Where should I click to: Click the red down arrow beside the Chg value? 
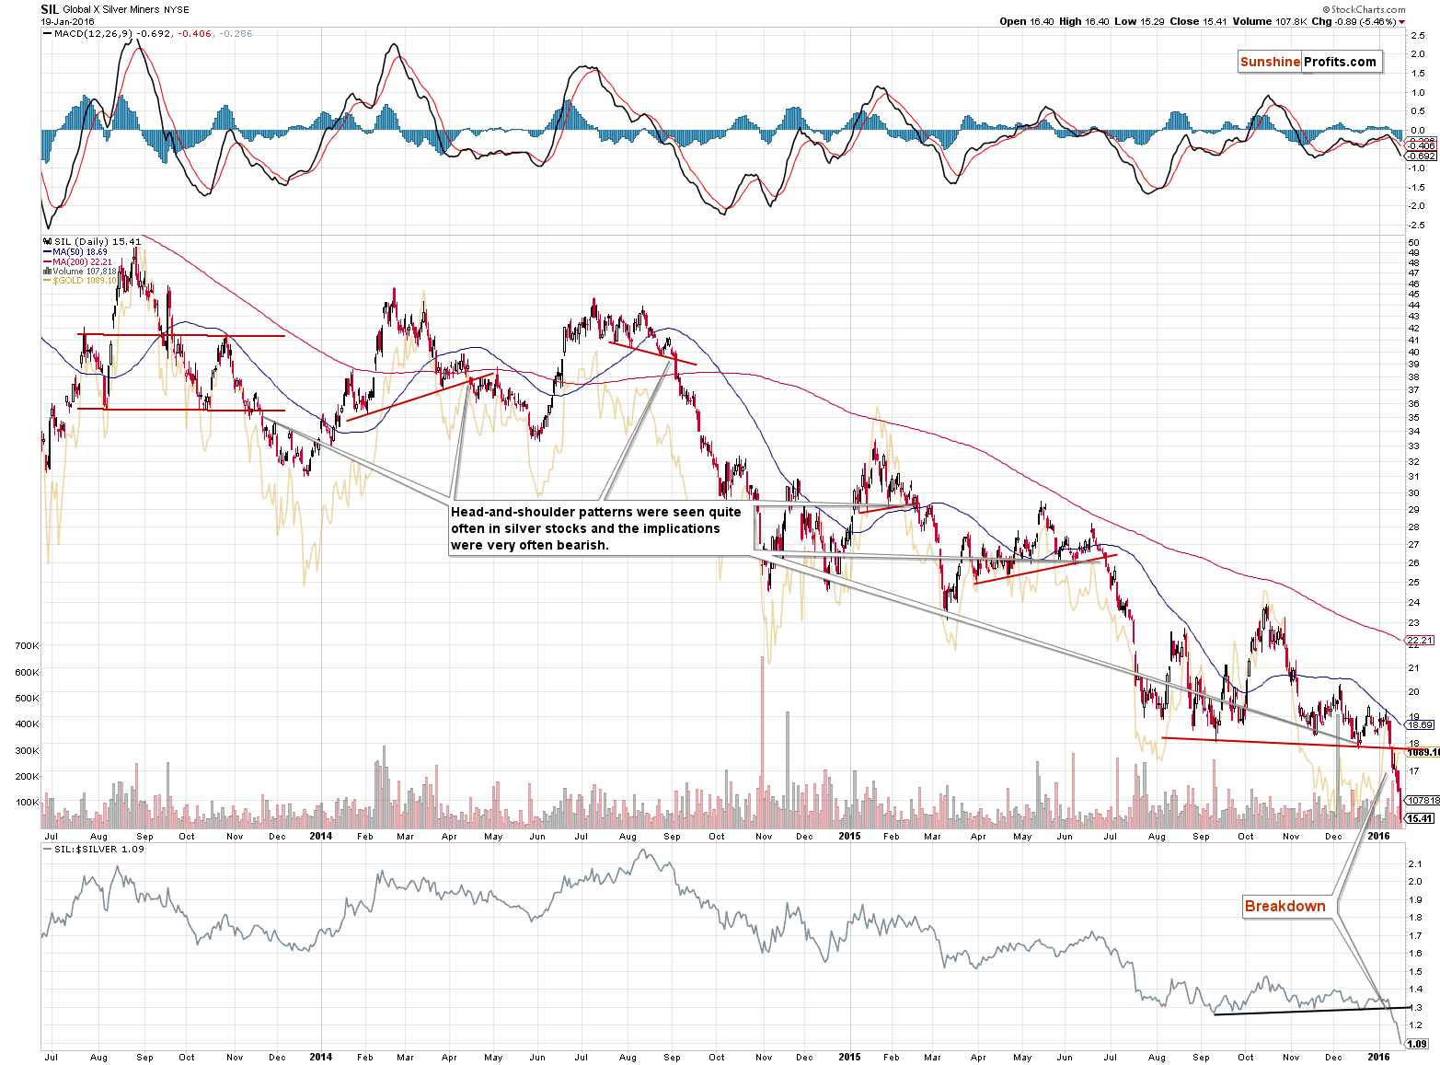(1402, 22)
